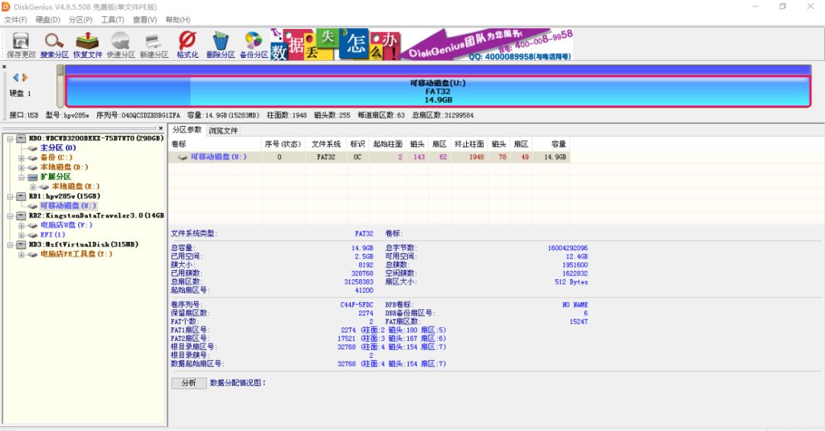
Task: Click the 备份分区 backup partition icon
Action: click(x=254, y=45)
